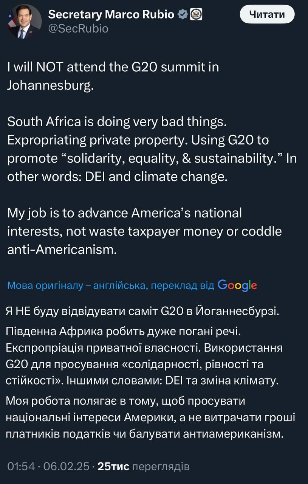The height and width of the screenshot is (484, 308).
Task: Open the 25тис переглядів view count
Action: click(143, 467)
